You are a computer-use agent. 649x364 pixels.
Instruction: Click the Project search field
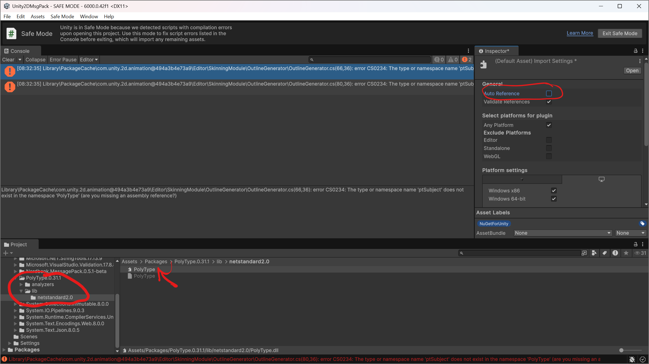tap(519, 253)
